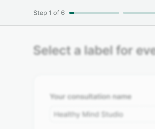Screen dimensions: 155x129
Task: Click the "Your consultation name" label
Action: (x=91, y=97)
